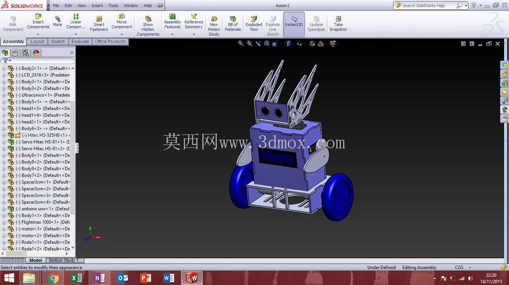The height and width of the screenshot is (285, 509).
Task: Toggle Instant3D mode
Action: click(294, 24)
